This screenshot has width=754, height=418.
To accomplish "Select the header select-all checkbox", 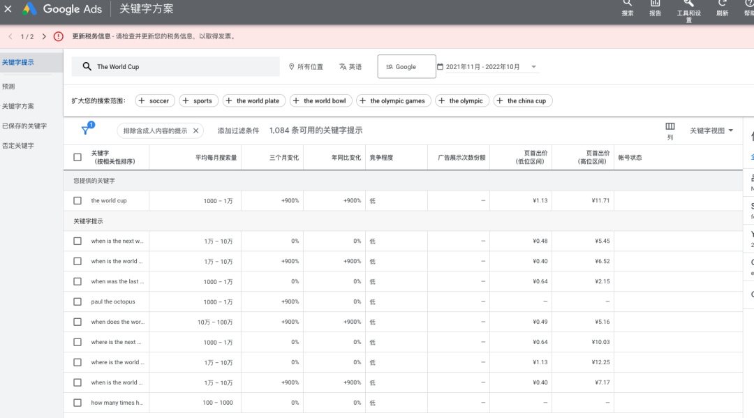I will (77, 157).
